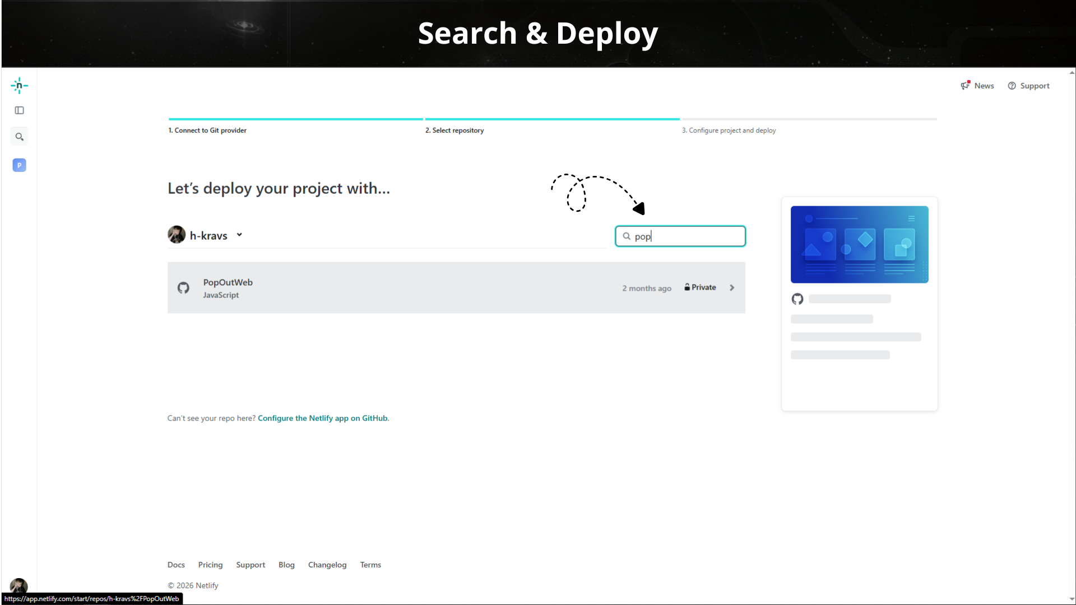1076x605 pixels.
Task: Click the © 2026 Netlify text
Action: [193, 585]
